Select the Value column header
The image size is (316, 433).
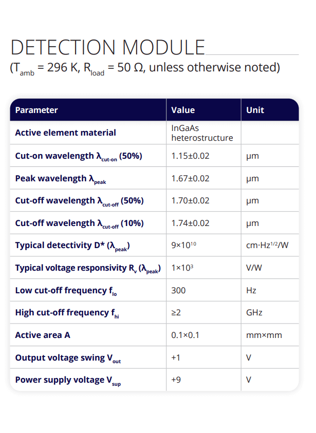tap(183, 110)
